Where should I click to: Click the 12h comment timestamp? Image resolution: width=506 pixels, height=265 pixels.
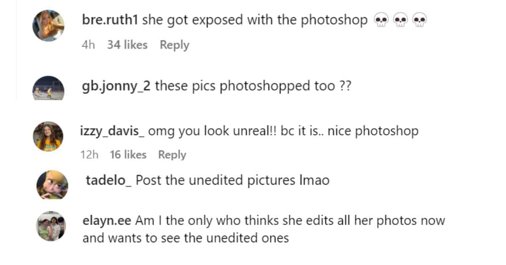coord(89,155)
